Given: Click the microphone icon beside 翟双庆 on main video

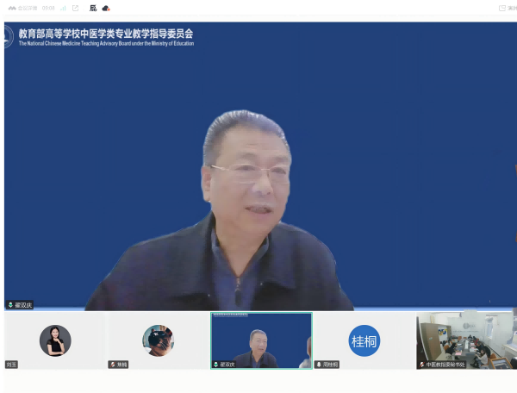Looking at the screenshot, I should 10,305.
